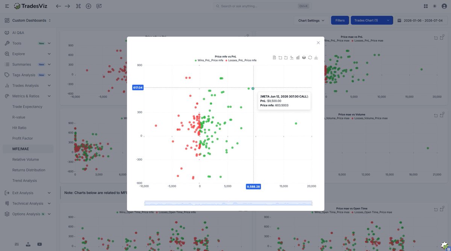Expand the Trades Analysis sidebar section
The image size is (451, 251).
(x=28, y=85)
